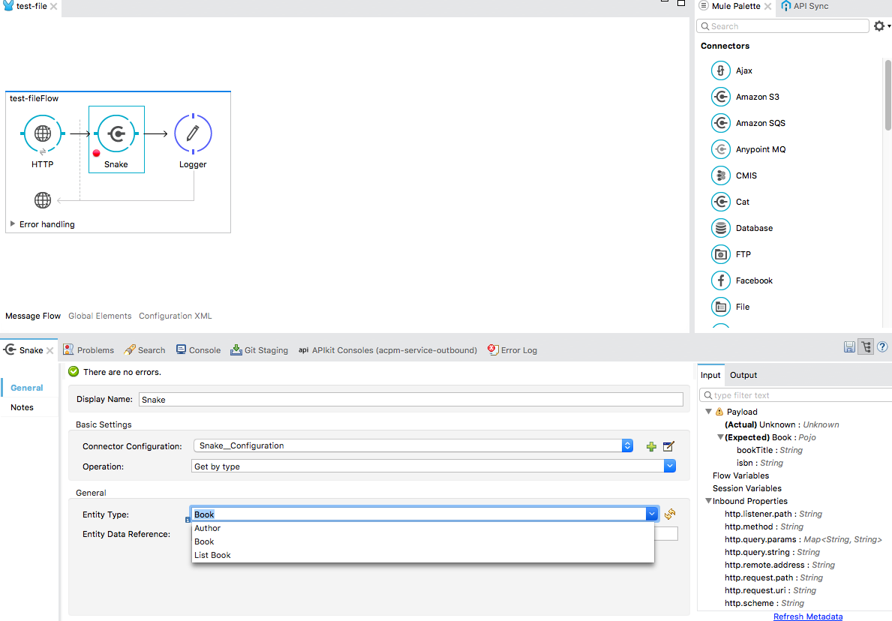This screenshot has width=892, height=621.
Task: Select the Snake connector node in the flow
Action: pos(116,134)
